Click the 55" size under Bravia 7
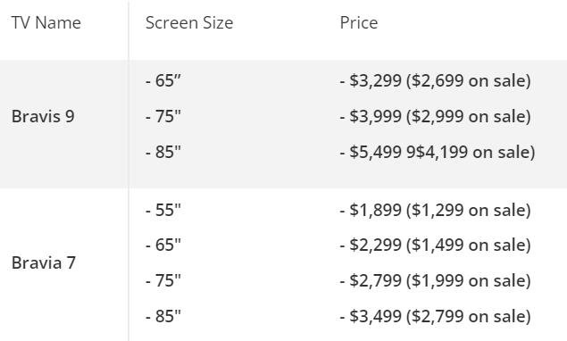This screenshot has width=567, height=341. coord(163,210)
